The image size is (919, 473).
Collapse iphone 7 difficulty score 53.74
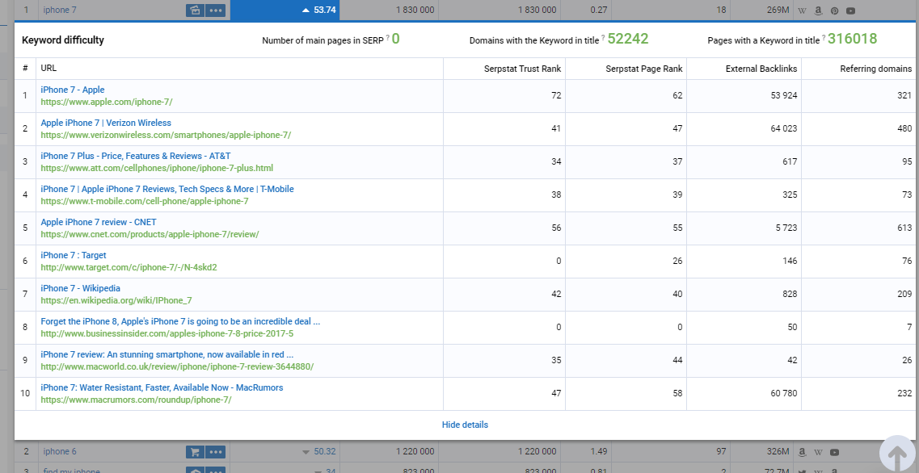(x=318, y=10)
